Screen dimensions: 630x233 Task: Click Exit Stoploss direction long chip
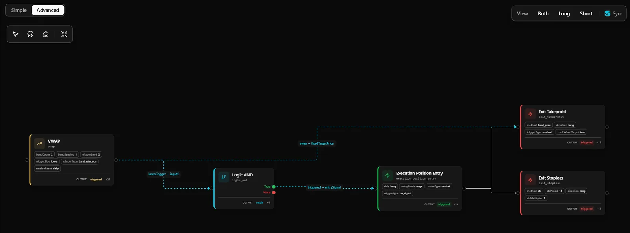pos(576,191)
